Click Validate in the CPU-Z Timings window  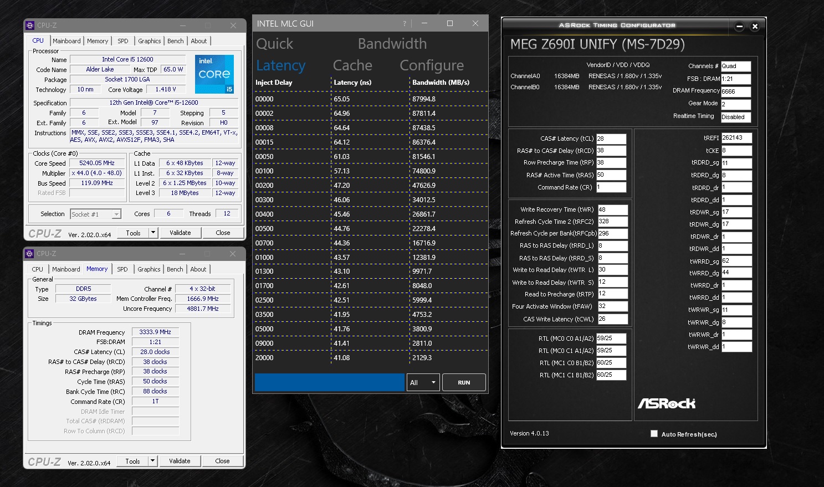[180, 461]
